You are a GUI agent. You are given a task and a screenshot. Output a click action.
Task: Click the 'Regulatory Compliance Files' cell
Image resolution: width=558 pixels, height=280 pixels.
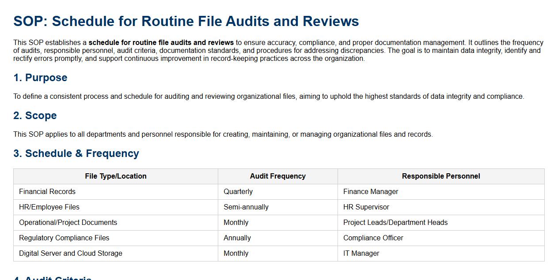64,238
